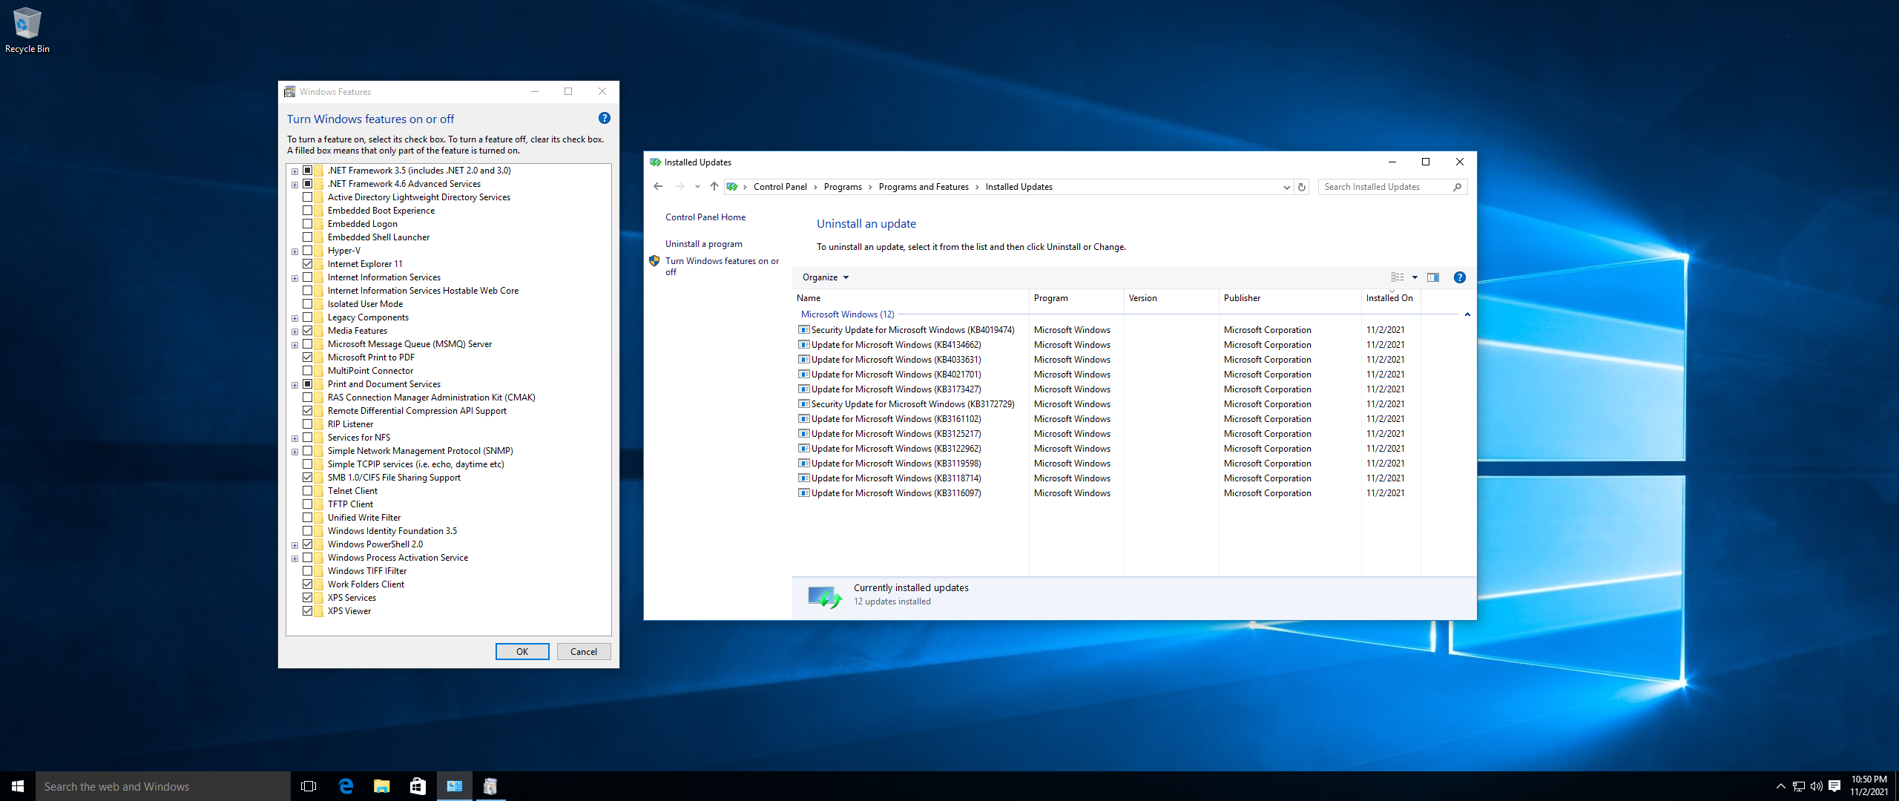
Task: Click the network icon in system tray
Action: pyautogui.click(x=1799, y=786)
